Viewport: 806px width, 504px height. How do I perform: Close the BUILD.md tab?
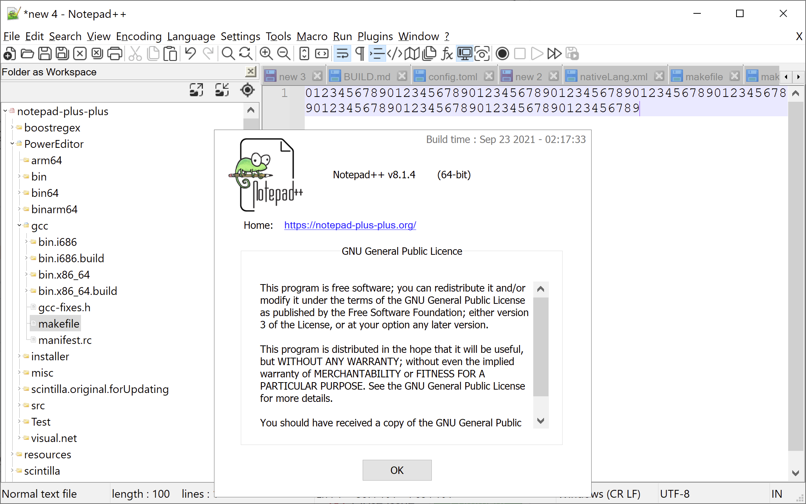click(402, 76)
